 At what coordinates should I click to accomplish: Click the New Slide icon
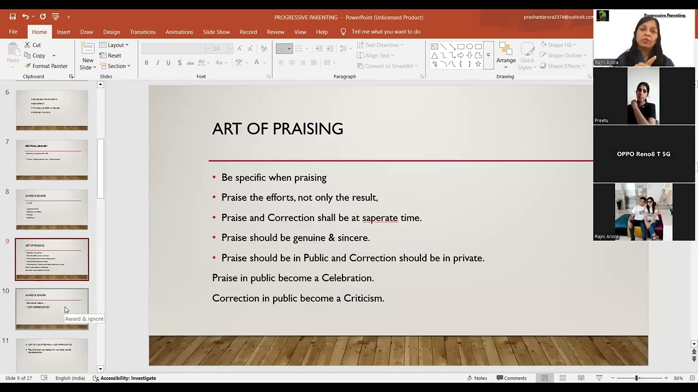(88, 48)
